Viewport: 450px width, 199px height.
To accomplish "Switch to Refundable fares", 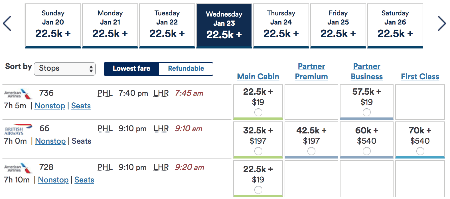I will click(186, 69).
